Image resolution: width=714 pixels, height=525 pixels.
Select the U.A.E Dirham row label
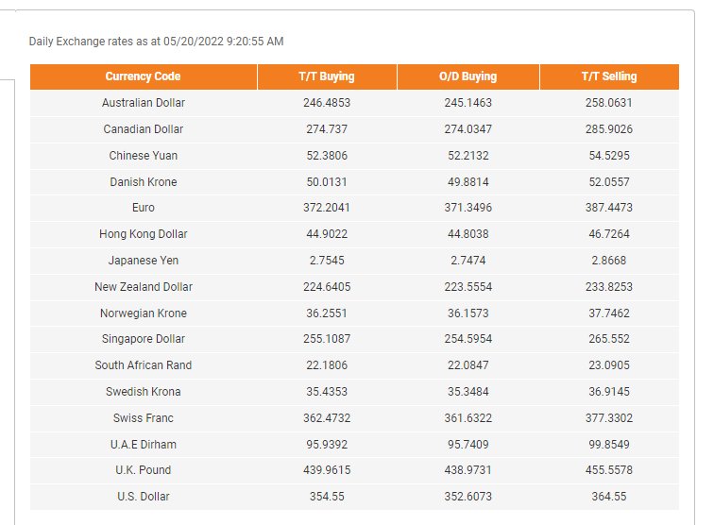click(144, 445)
